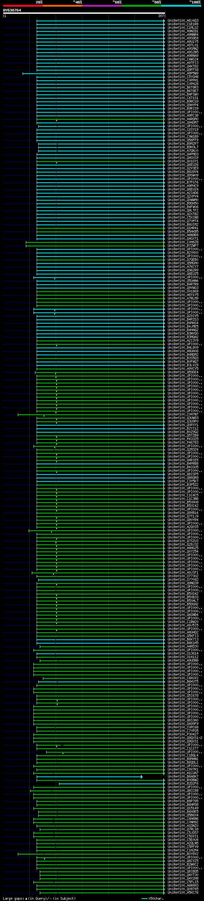Select label UniRef100_Q86QR8
The width and height of the screenshot is (204, 901).
pyautogui.click(x=183, y=478)
